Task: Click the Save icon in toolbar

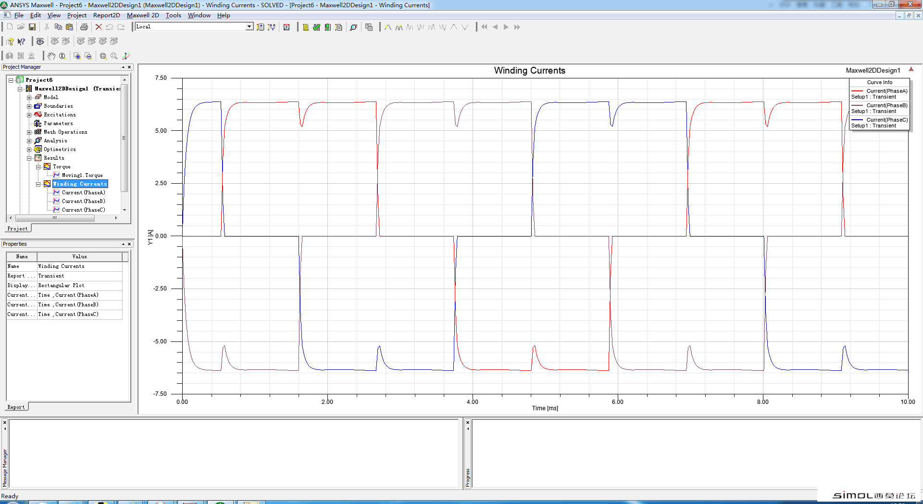Action: pyautogui.click(x=32, y=27)
